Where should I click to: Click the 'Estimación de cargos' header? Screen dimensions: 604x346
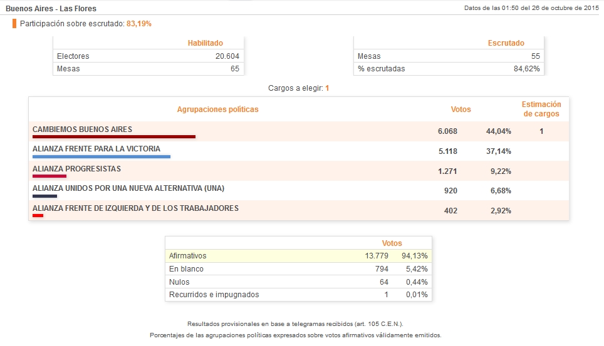[x=541, y=109]
